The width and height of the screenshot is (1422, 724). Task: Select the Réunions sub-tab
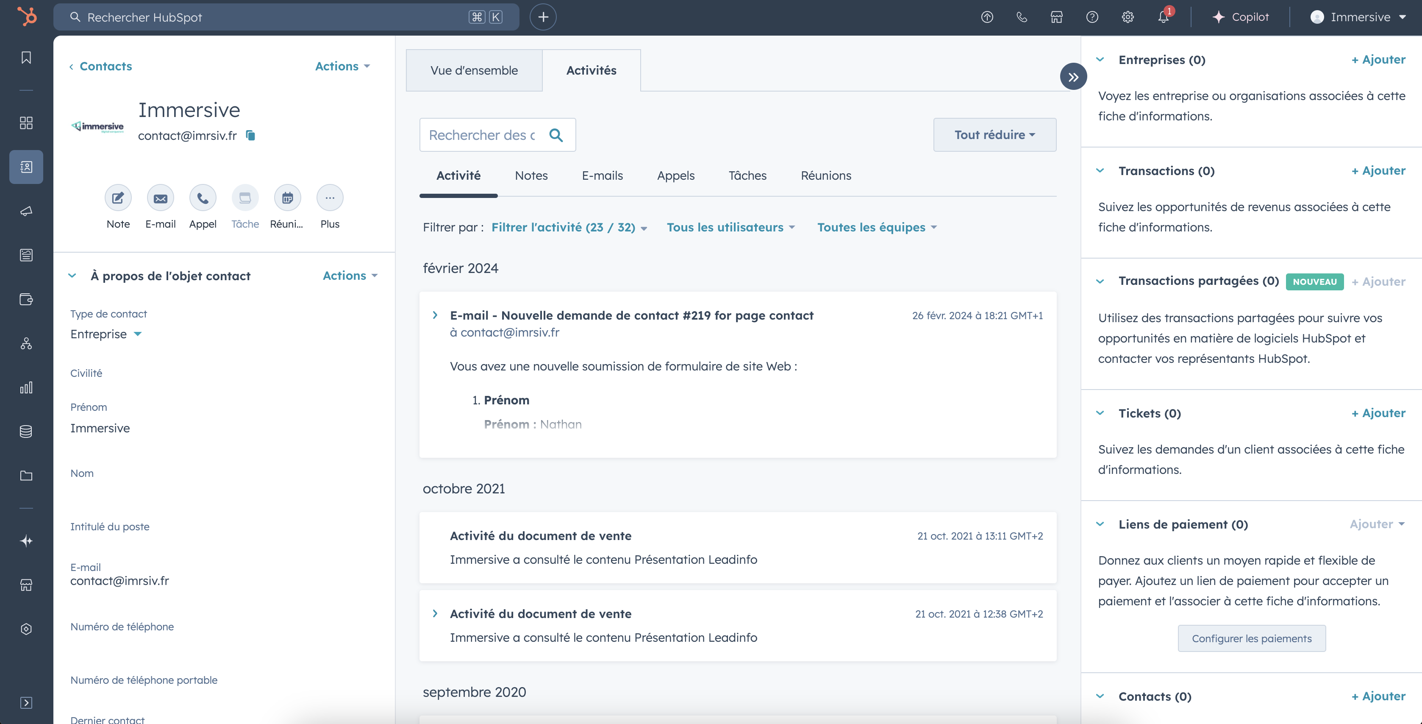(x=826, y=175)
